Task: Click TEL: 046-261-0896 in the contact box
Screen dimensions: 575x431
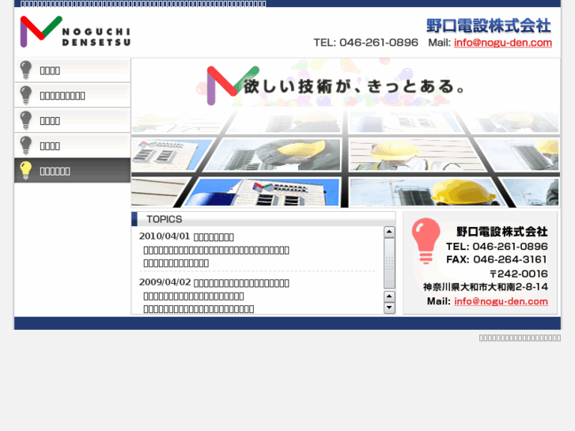Action: [497, 247]
